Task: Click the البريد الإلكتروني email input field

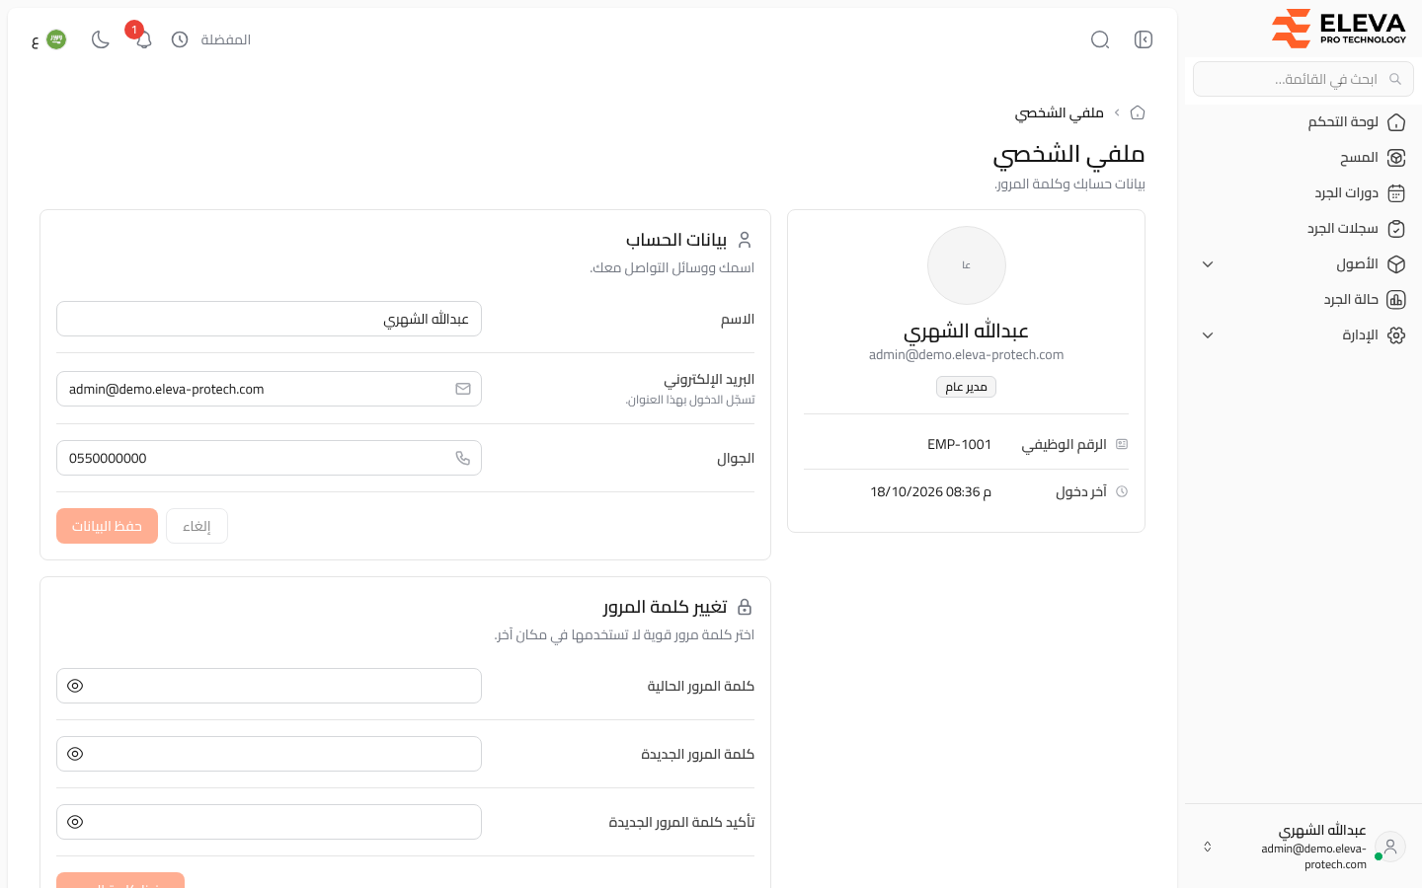Action: pos(269,389)
